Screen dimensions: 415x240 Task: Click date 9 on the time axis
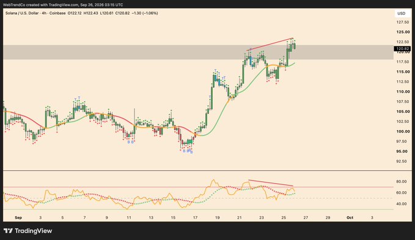pos(107,217)
